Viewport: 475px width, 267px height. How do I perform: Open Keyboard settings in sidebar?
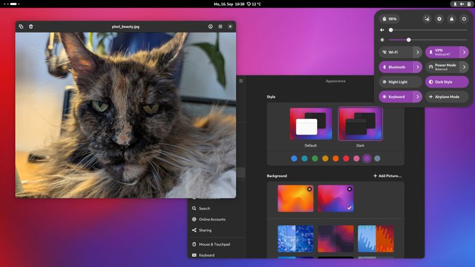click(x=217, y=255)
